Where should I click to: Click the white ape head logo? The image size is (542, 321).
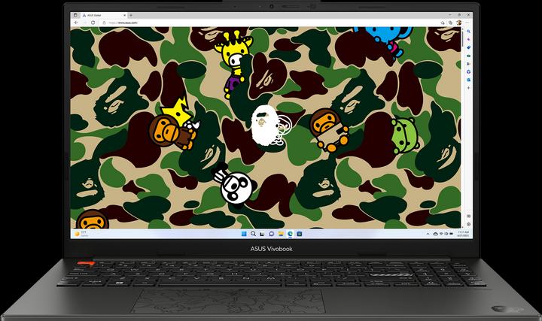pyautogui.click(x=265, y=124)
